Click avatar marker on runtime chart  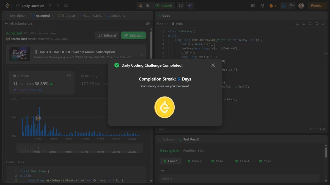(38, 118)
